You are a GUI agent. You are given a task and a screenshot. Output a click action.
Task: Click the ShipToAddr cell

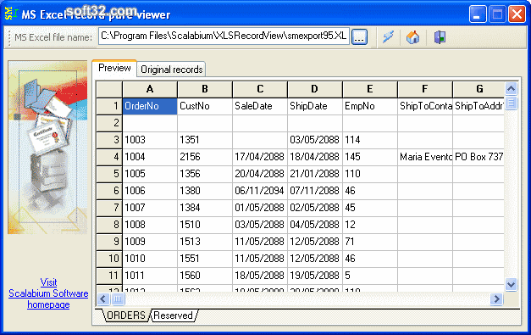pos(478,106)
